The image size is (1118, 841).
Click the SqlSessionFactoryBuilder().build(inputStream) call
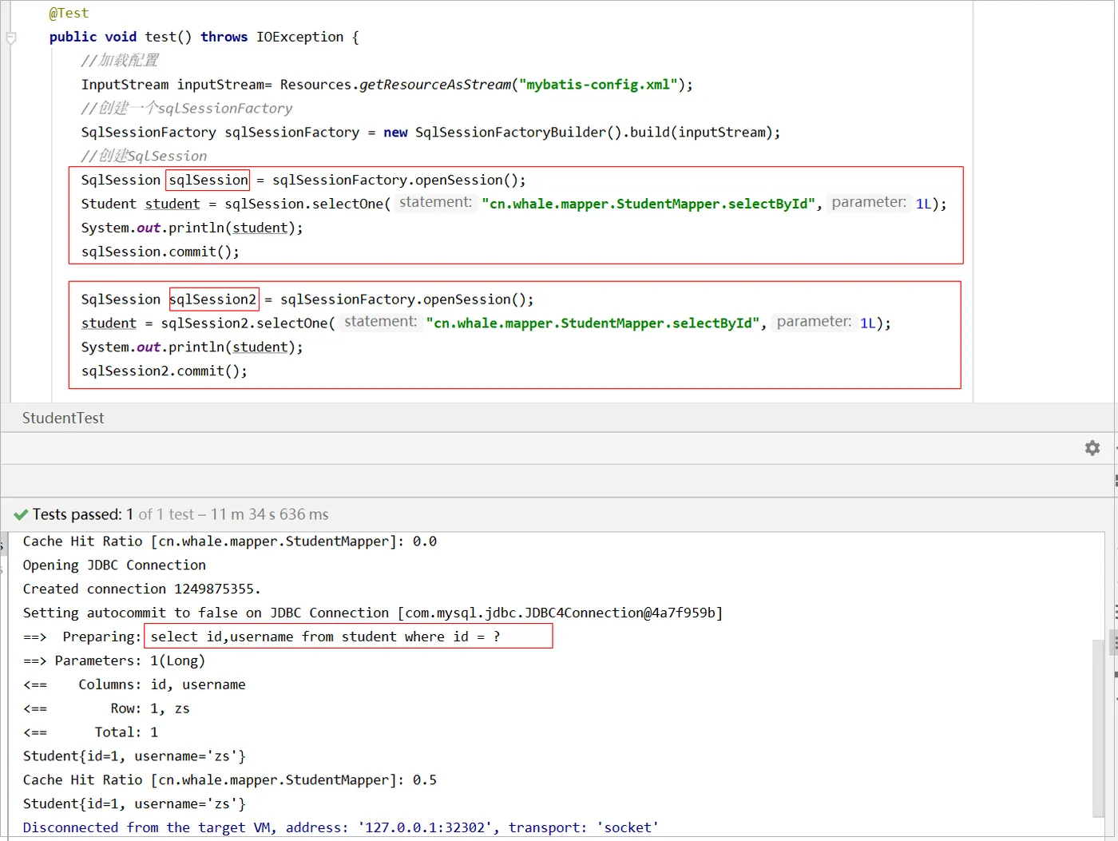[x=594, y=133]
